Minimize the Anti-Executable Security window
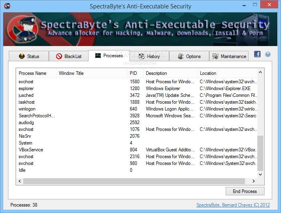Screen dimensions: 281x213 point(244,5)
